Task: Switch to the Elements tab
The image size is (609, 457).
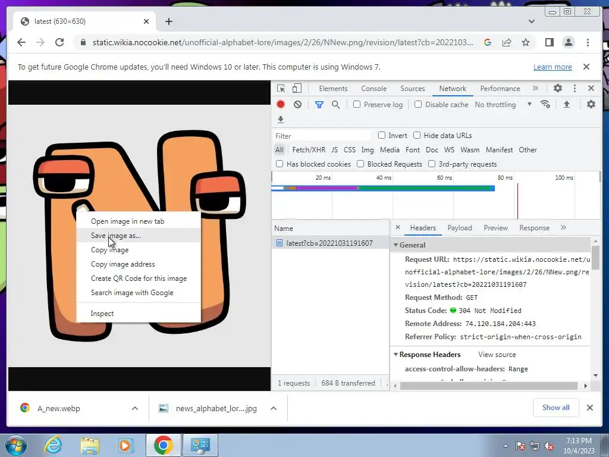Action: (333, 89)
